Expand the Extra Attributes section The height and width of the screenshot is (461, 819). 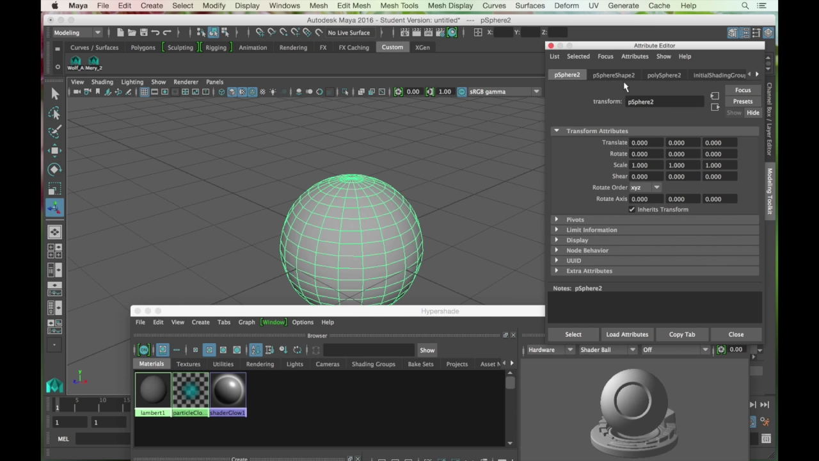556,271
